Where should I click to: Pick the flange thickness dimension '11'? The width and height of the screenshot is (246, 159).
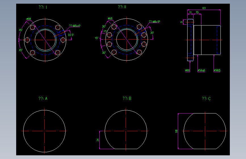190,12
